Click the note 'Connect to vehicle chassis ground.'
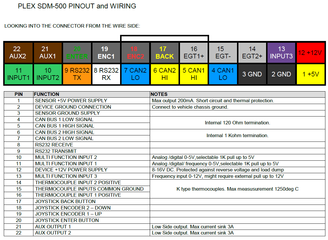Viewport: 328px width, 240px height. pyautogui.click(x=190, y=107)
